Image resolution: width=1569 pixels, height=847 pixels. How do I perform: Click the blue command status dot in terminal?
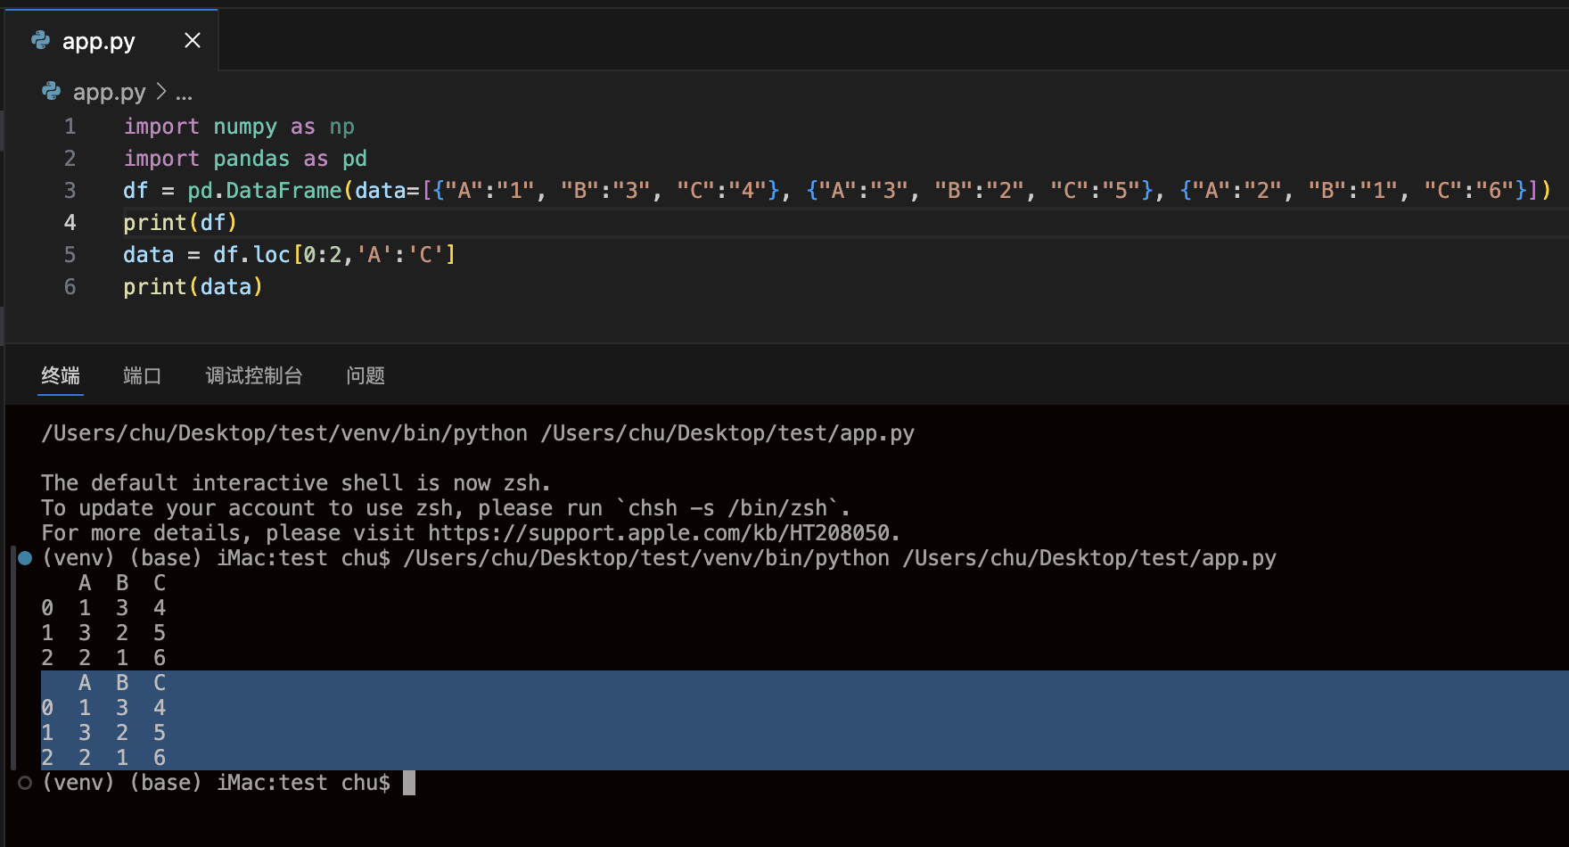click(25, 558)
